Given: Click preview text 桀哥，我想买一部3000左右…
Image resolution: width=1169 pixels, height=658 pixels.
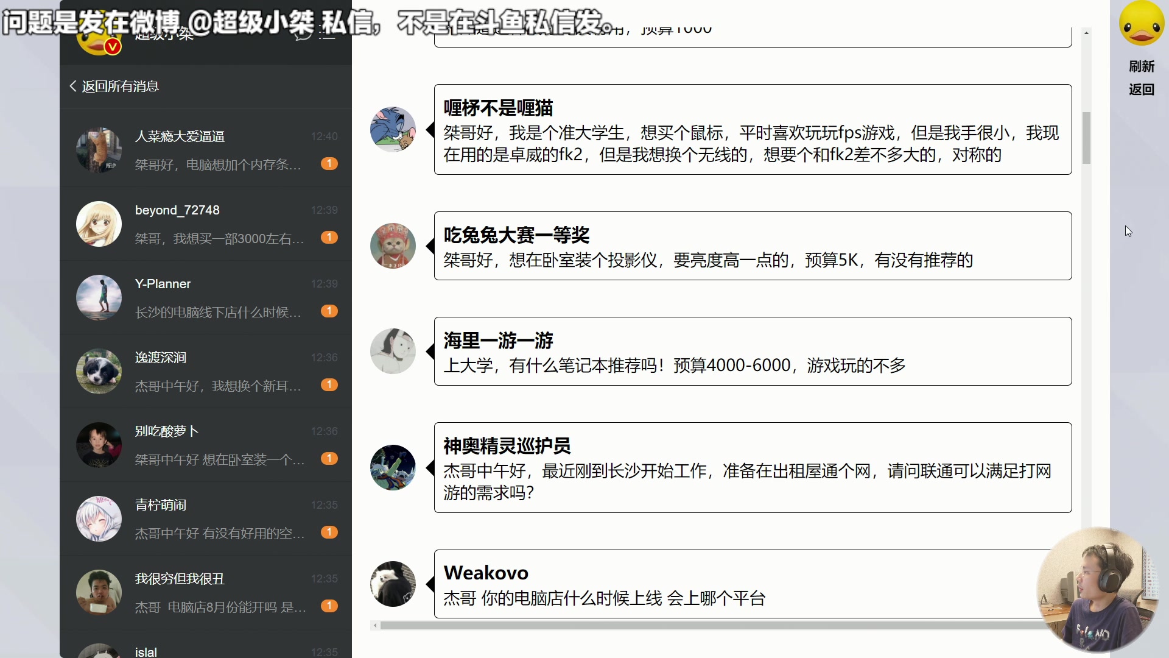Looking at the screenshot, I should [x=219, y=239].
